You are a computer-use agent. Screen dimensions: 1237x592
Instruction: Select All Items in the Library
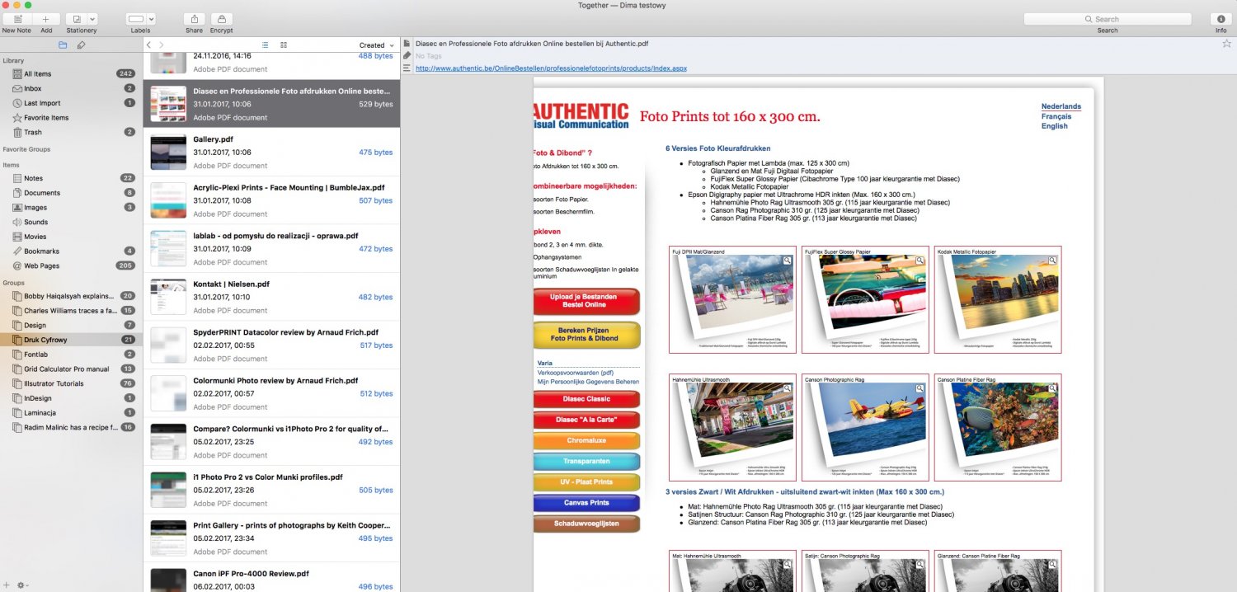(70, 74)
